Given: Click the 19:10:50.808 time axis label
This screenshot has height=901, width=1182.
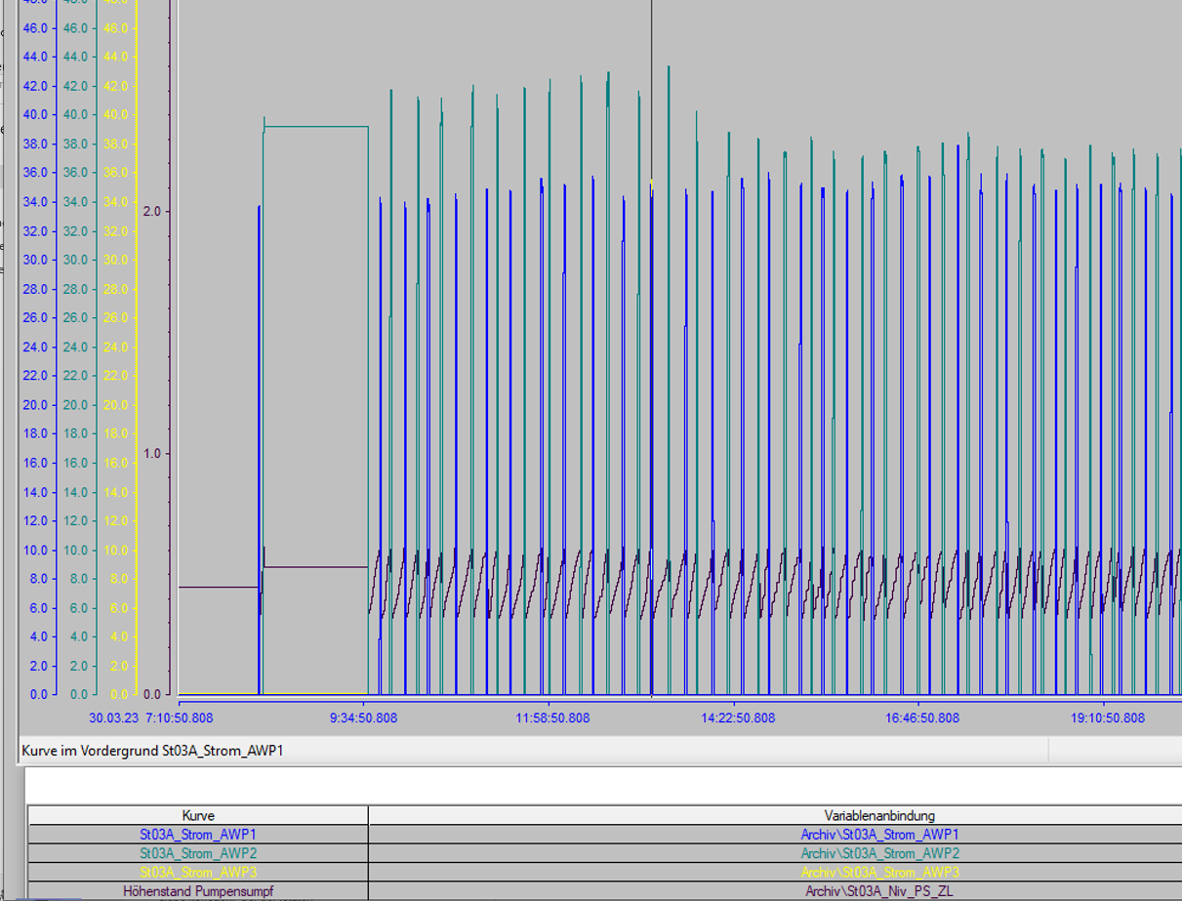Looking at the screenshot, I should [x=1108, y=717].
